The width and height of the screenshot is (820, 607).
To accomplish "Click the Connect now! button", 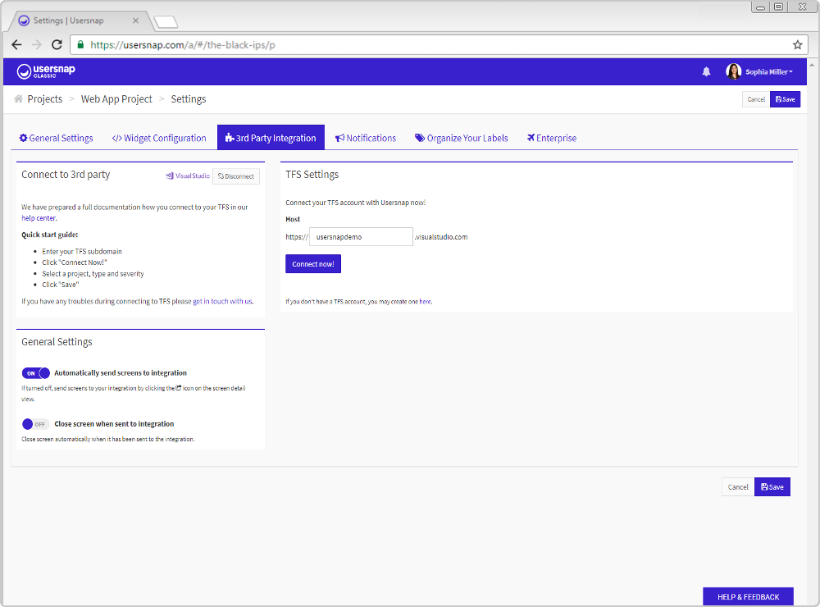I will pyautogui.click(x=312, y=264).
